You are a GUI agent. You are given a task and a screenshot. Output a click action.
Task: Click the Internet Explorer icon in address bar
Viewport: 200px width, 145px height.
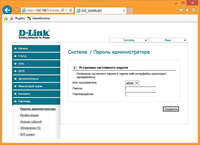[24, 10]
